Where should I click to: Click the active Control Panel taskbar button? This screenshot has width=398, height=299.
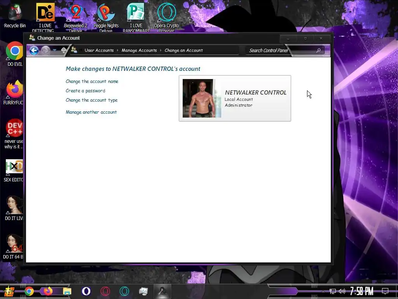click(x=162, y=291)
